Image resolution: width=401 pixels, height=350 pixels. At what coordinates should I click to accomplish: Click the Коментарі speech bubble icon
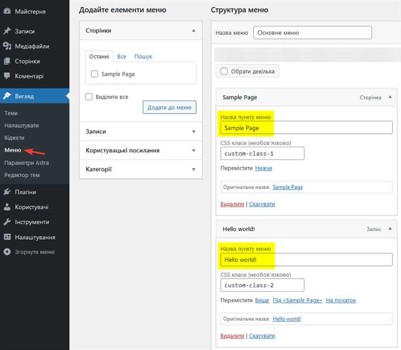7,77
